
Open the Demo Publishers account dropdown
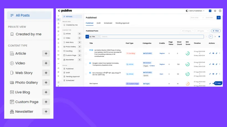pos(195,11)
